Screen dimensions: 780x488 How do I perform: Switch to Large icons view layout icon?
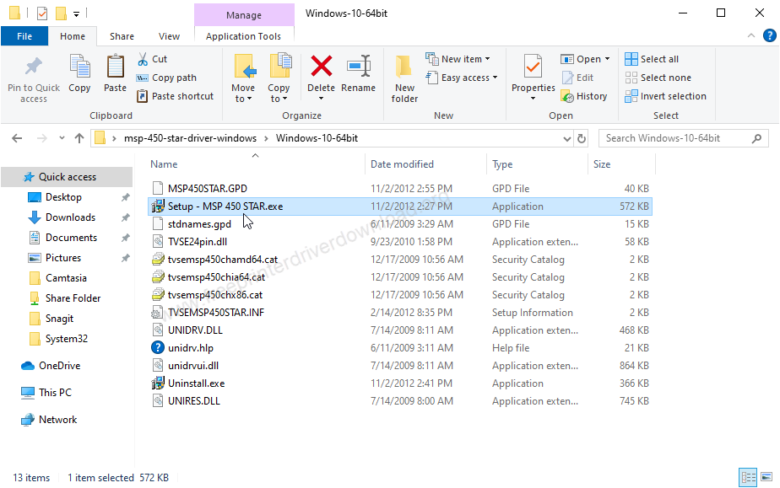tap(766, 478)
